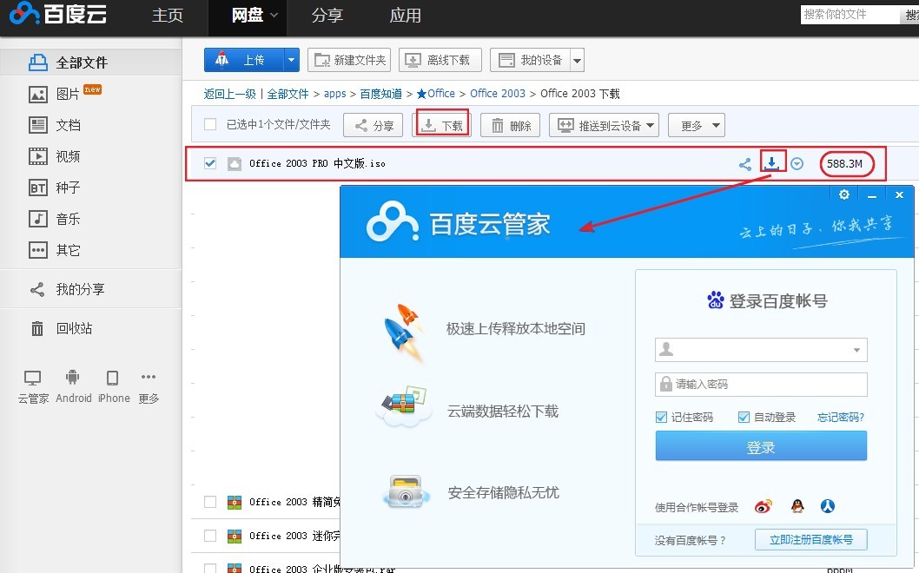The width and height of the screenshot is (919, 573).
Task: Click ★Office breadcrumb link
Action: click(x=435, y=94)
